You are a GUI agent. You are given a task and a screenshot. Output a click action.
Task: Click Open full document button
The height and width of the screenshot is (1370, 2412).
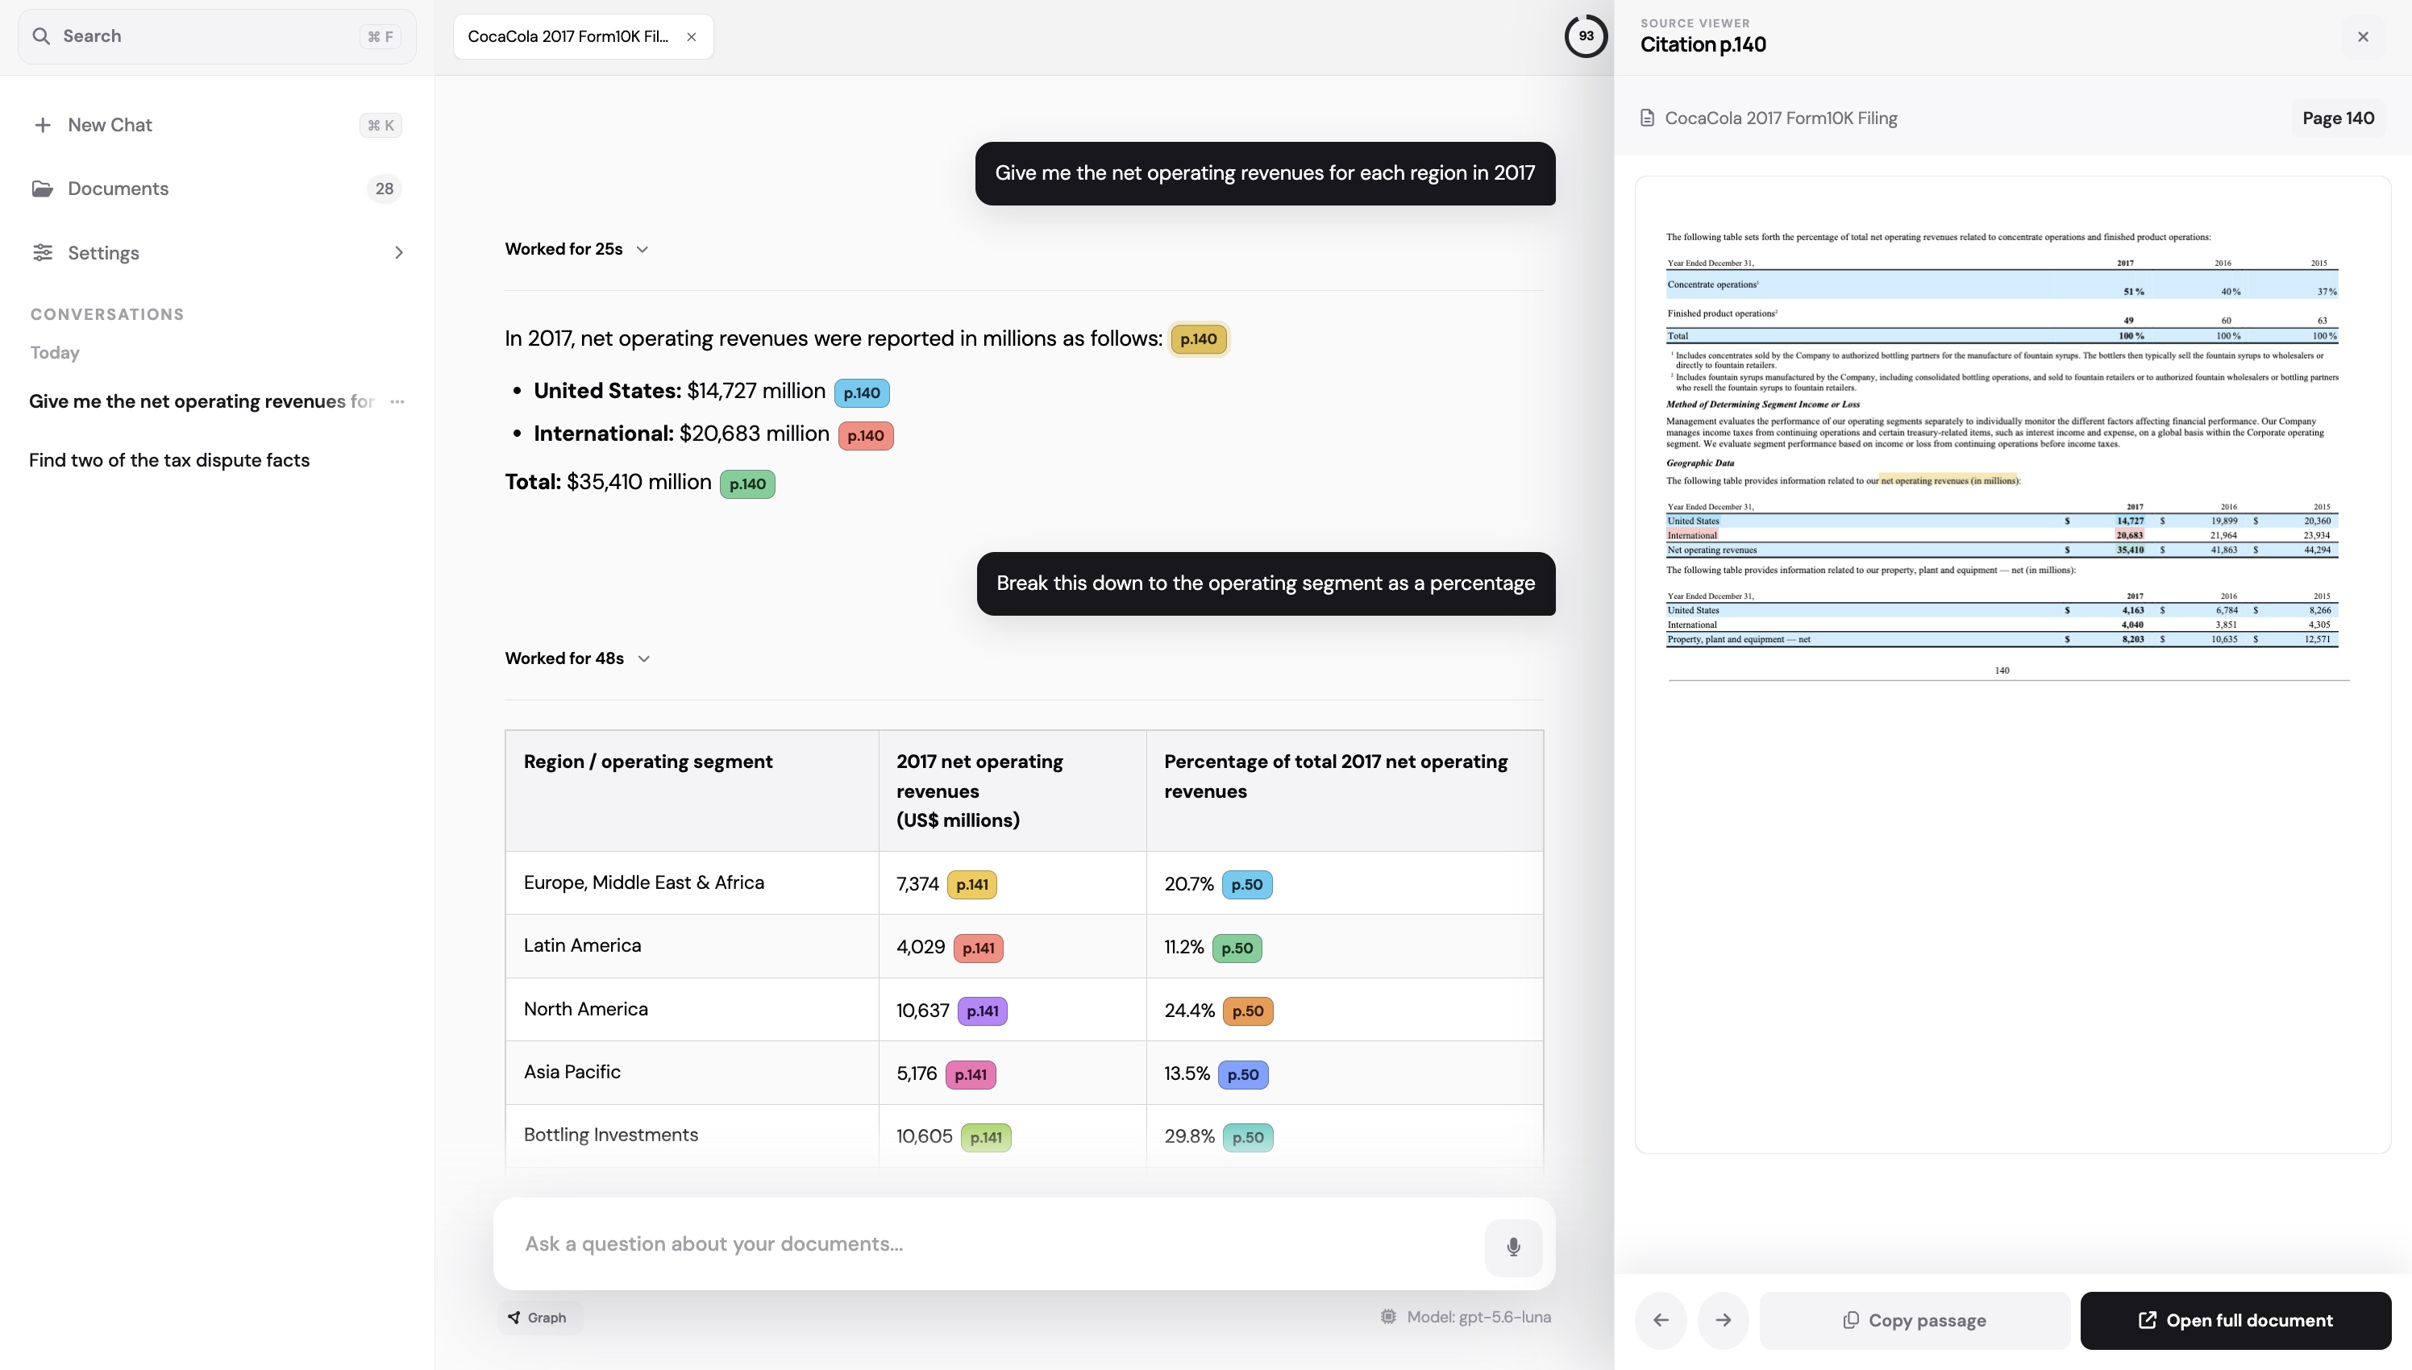[2235, 1320]
